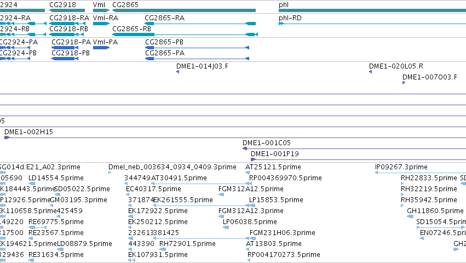
Task: Click the FGM312A12.5prime EST glyph
Action: (221, 195)
